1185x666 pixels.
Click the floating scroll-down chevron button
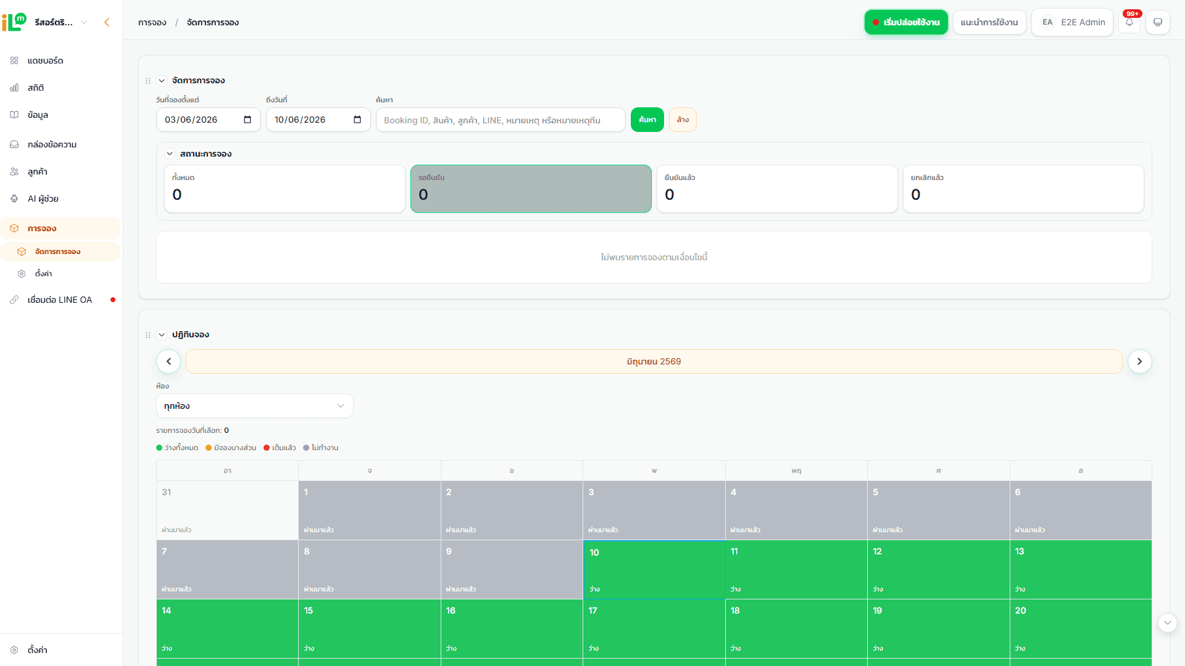coord(1167,623)
